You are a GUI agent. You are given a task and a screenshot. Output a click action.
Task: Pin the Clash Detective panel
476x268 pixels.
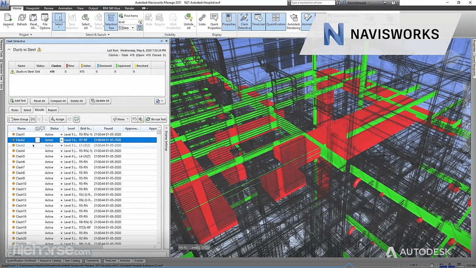click(x=162, y=41)
